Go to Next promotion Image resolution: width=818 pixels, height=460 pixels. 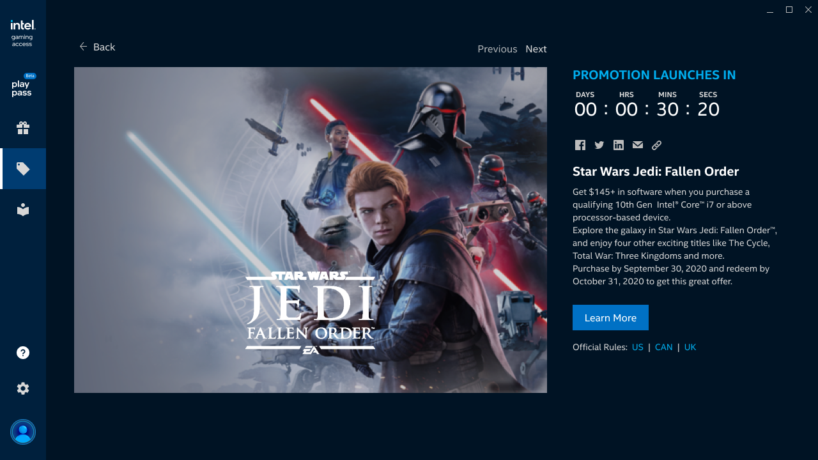pyautogui.click(x=536, y=49)
